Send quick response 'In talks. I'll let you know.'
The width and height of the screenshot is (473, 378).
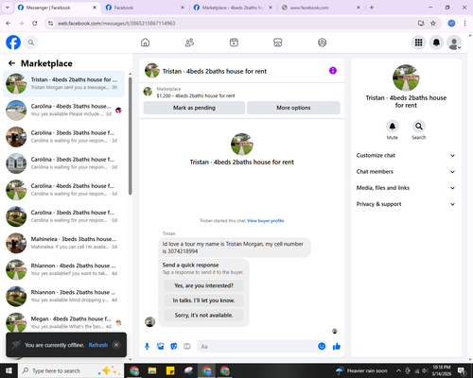(203, 301)
